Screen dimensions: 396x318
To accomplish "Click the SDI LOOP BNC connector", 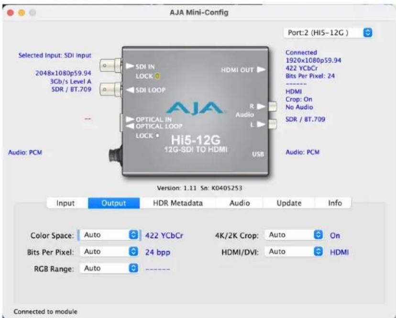I will tap(110, 89).
